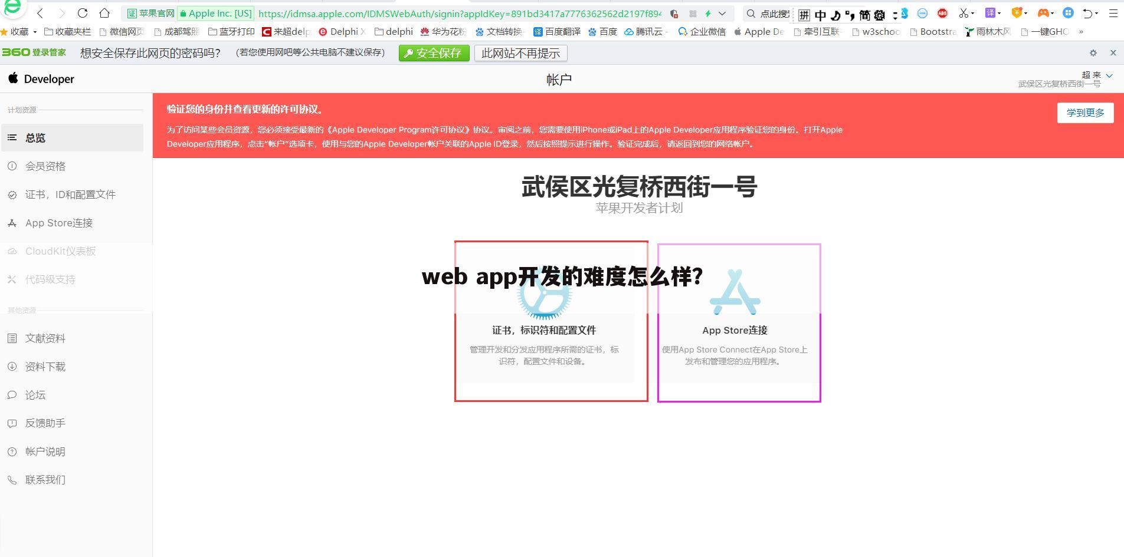Open the 蓝牙打印 bookmark folder
Viewport: 1124px width, 557px height.
[231, 32]
